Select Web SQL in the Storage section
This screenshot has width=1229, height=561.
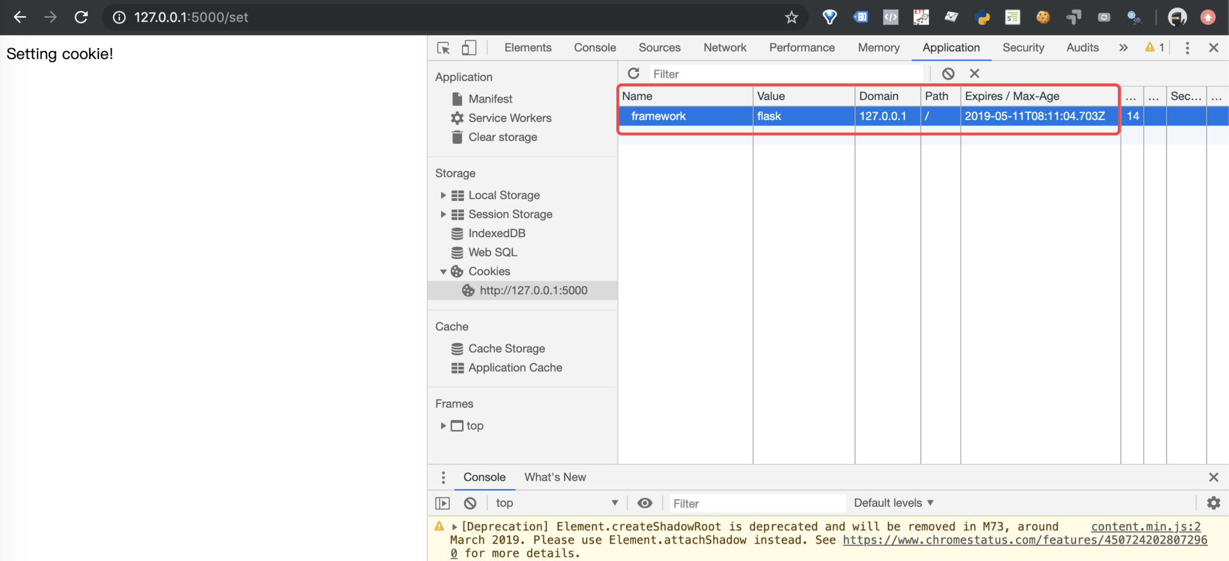[x=492, y=253]
